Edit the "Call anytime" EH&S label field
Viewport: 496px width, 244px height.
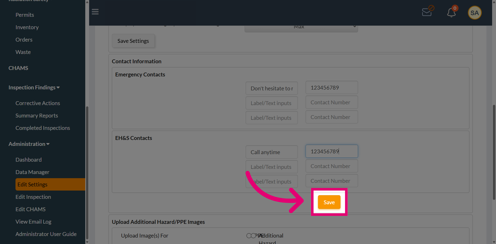pyautogui.click(x=272, y=152)
